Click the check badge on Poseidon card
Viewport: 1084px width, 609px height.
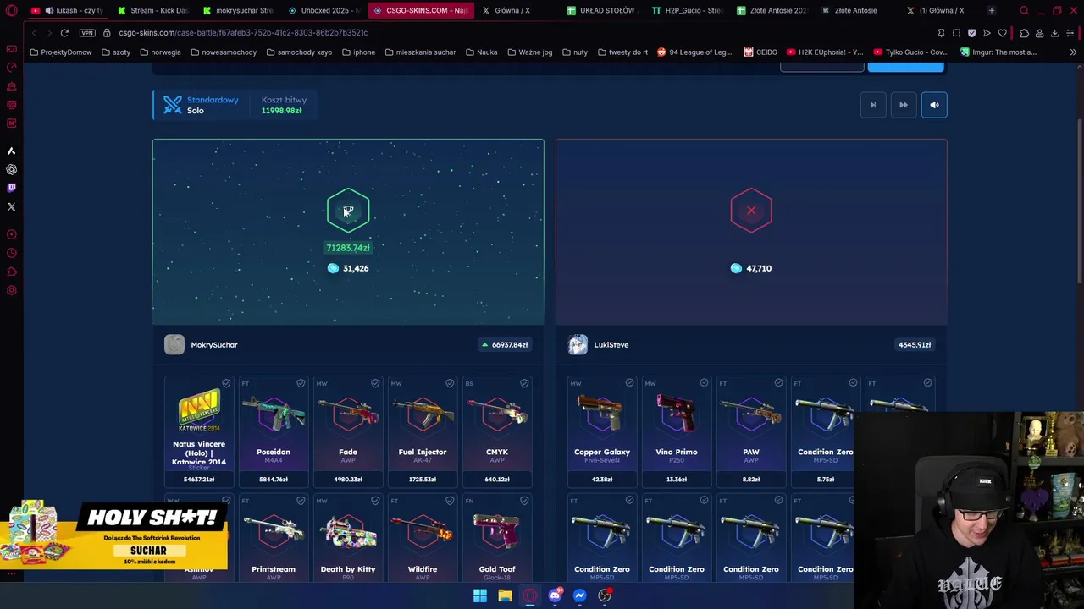tap(301, 383)
